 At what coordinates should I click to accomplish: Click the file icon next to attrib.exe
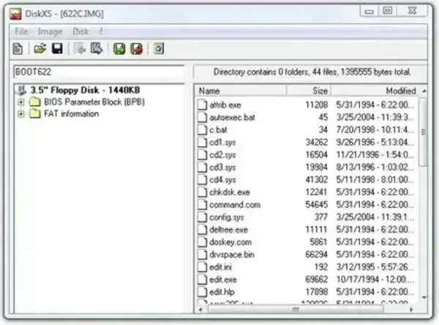coord(202,105)
